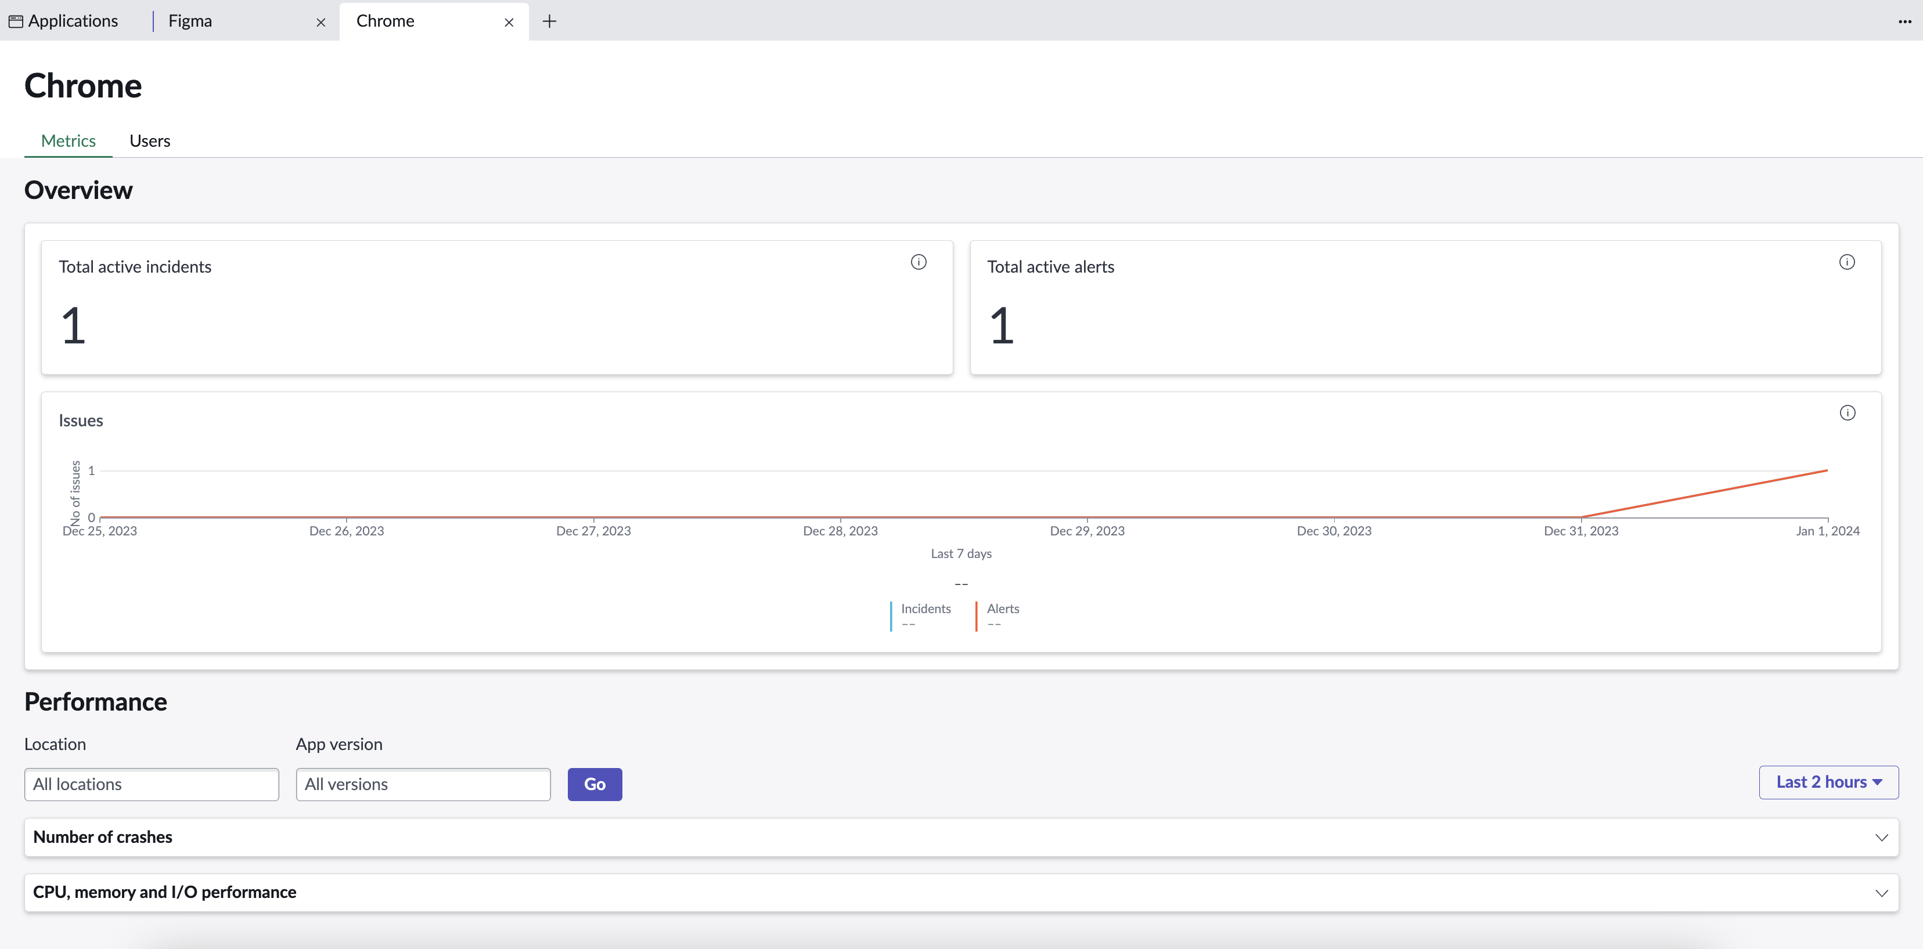1923x949 pixels.
Task: Click the Applications window icon
Action: pos(16,21)
